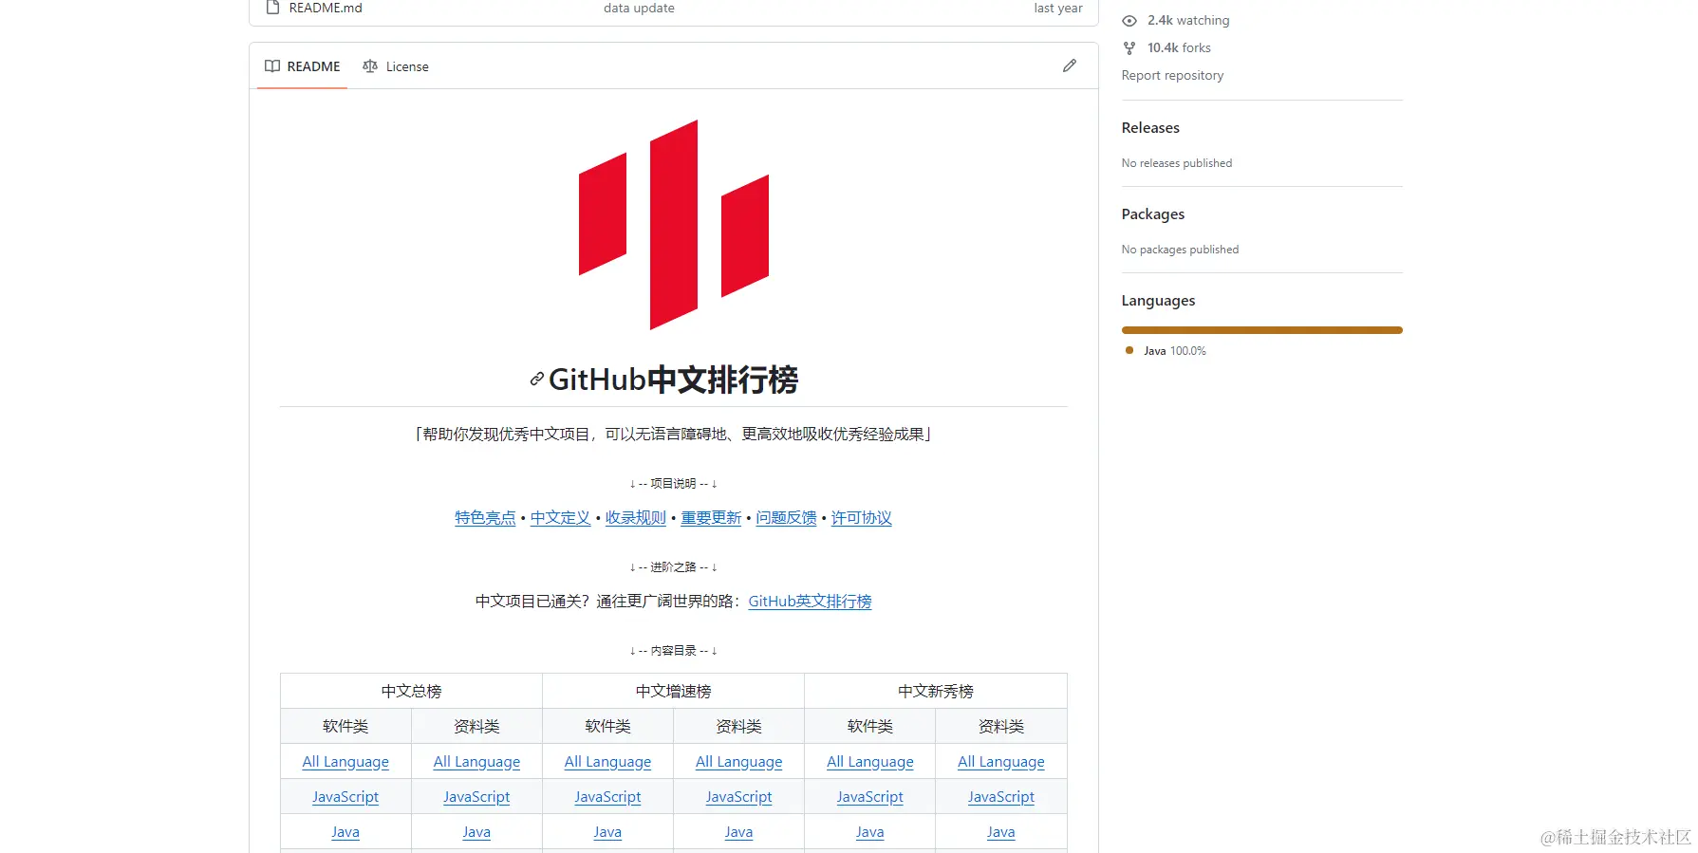Image resolution: width=1698 pixels, height=853 pixels.
Task: Click Java 100.0% language entry
Action: coord(1166,351)
